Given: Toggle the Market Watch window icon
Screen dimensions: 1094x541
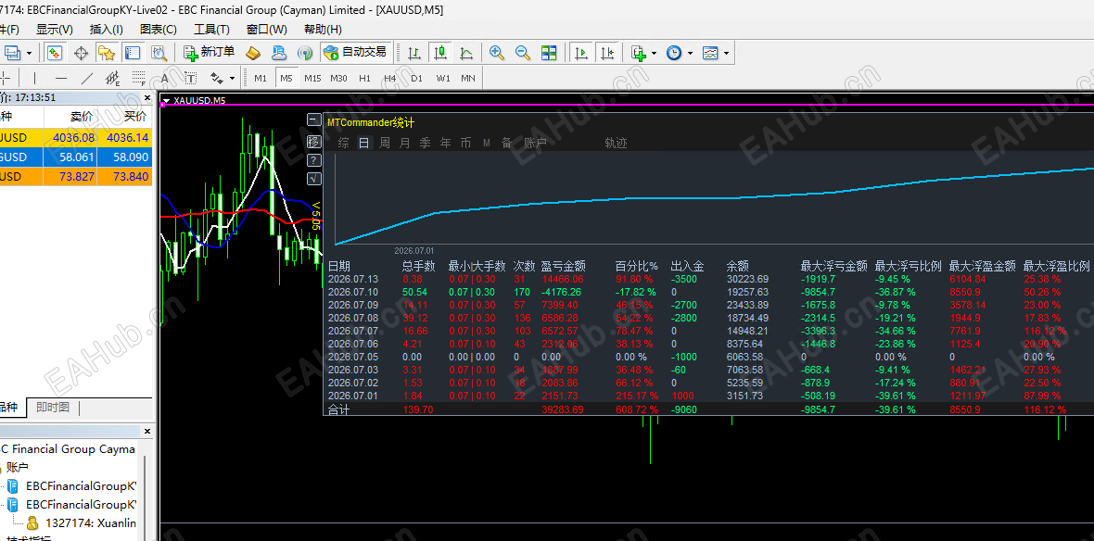Looking at the screenshot, I should (55, 52).
